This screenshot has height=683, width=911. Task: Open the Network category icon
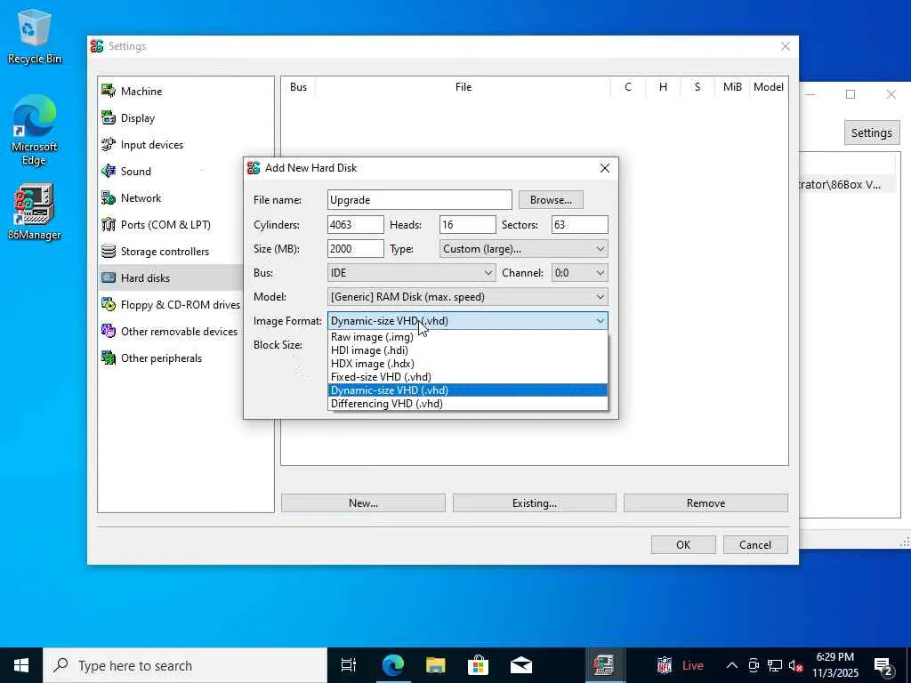(109, 197)
